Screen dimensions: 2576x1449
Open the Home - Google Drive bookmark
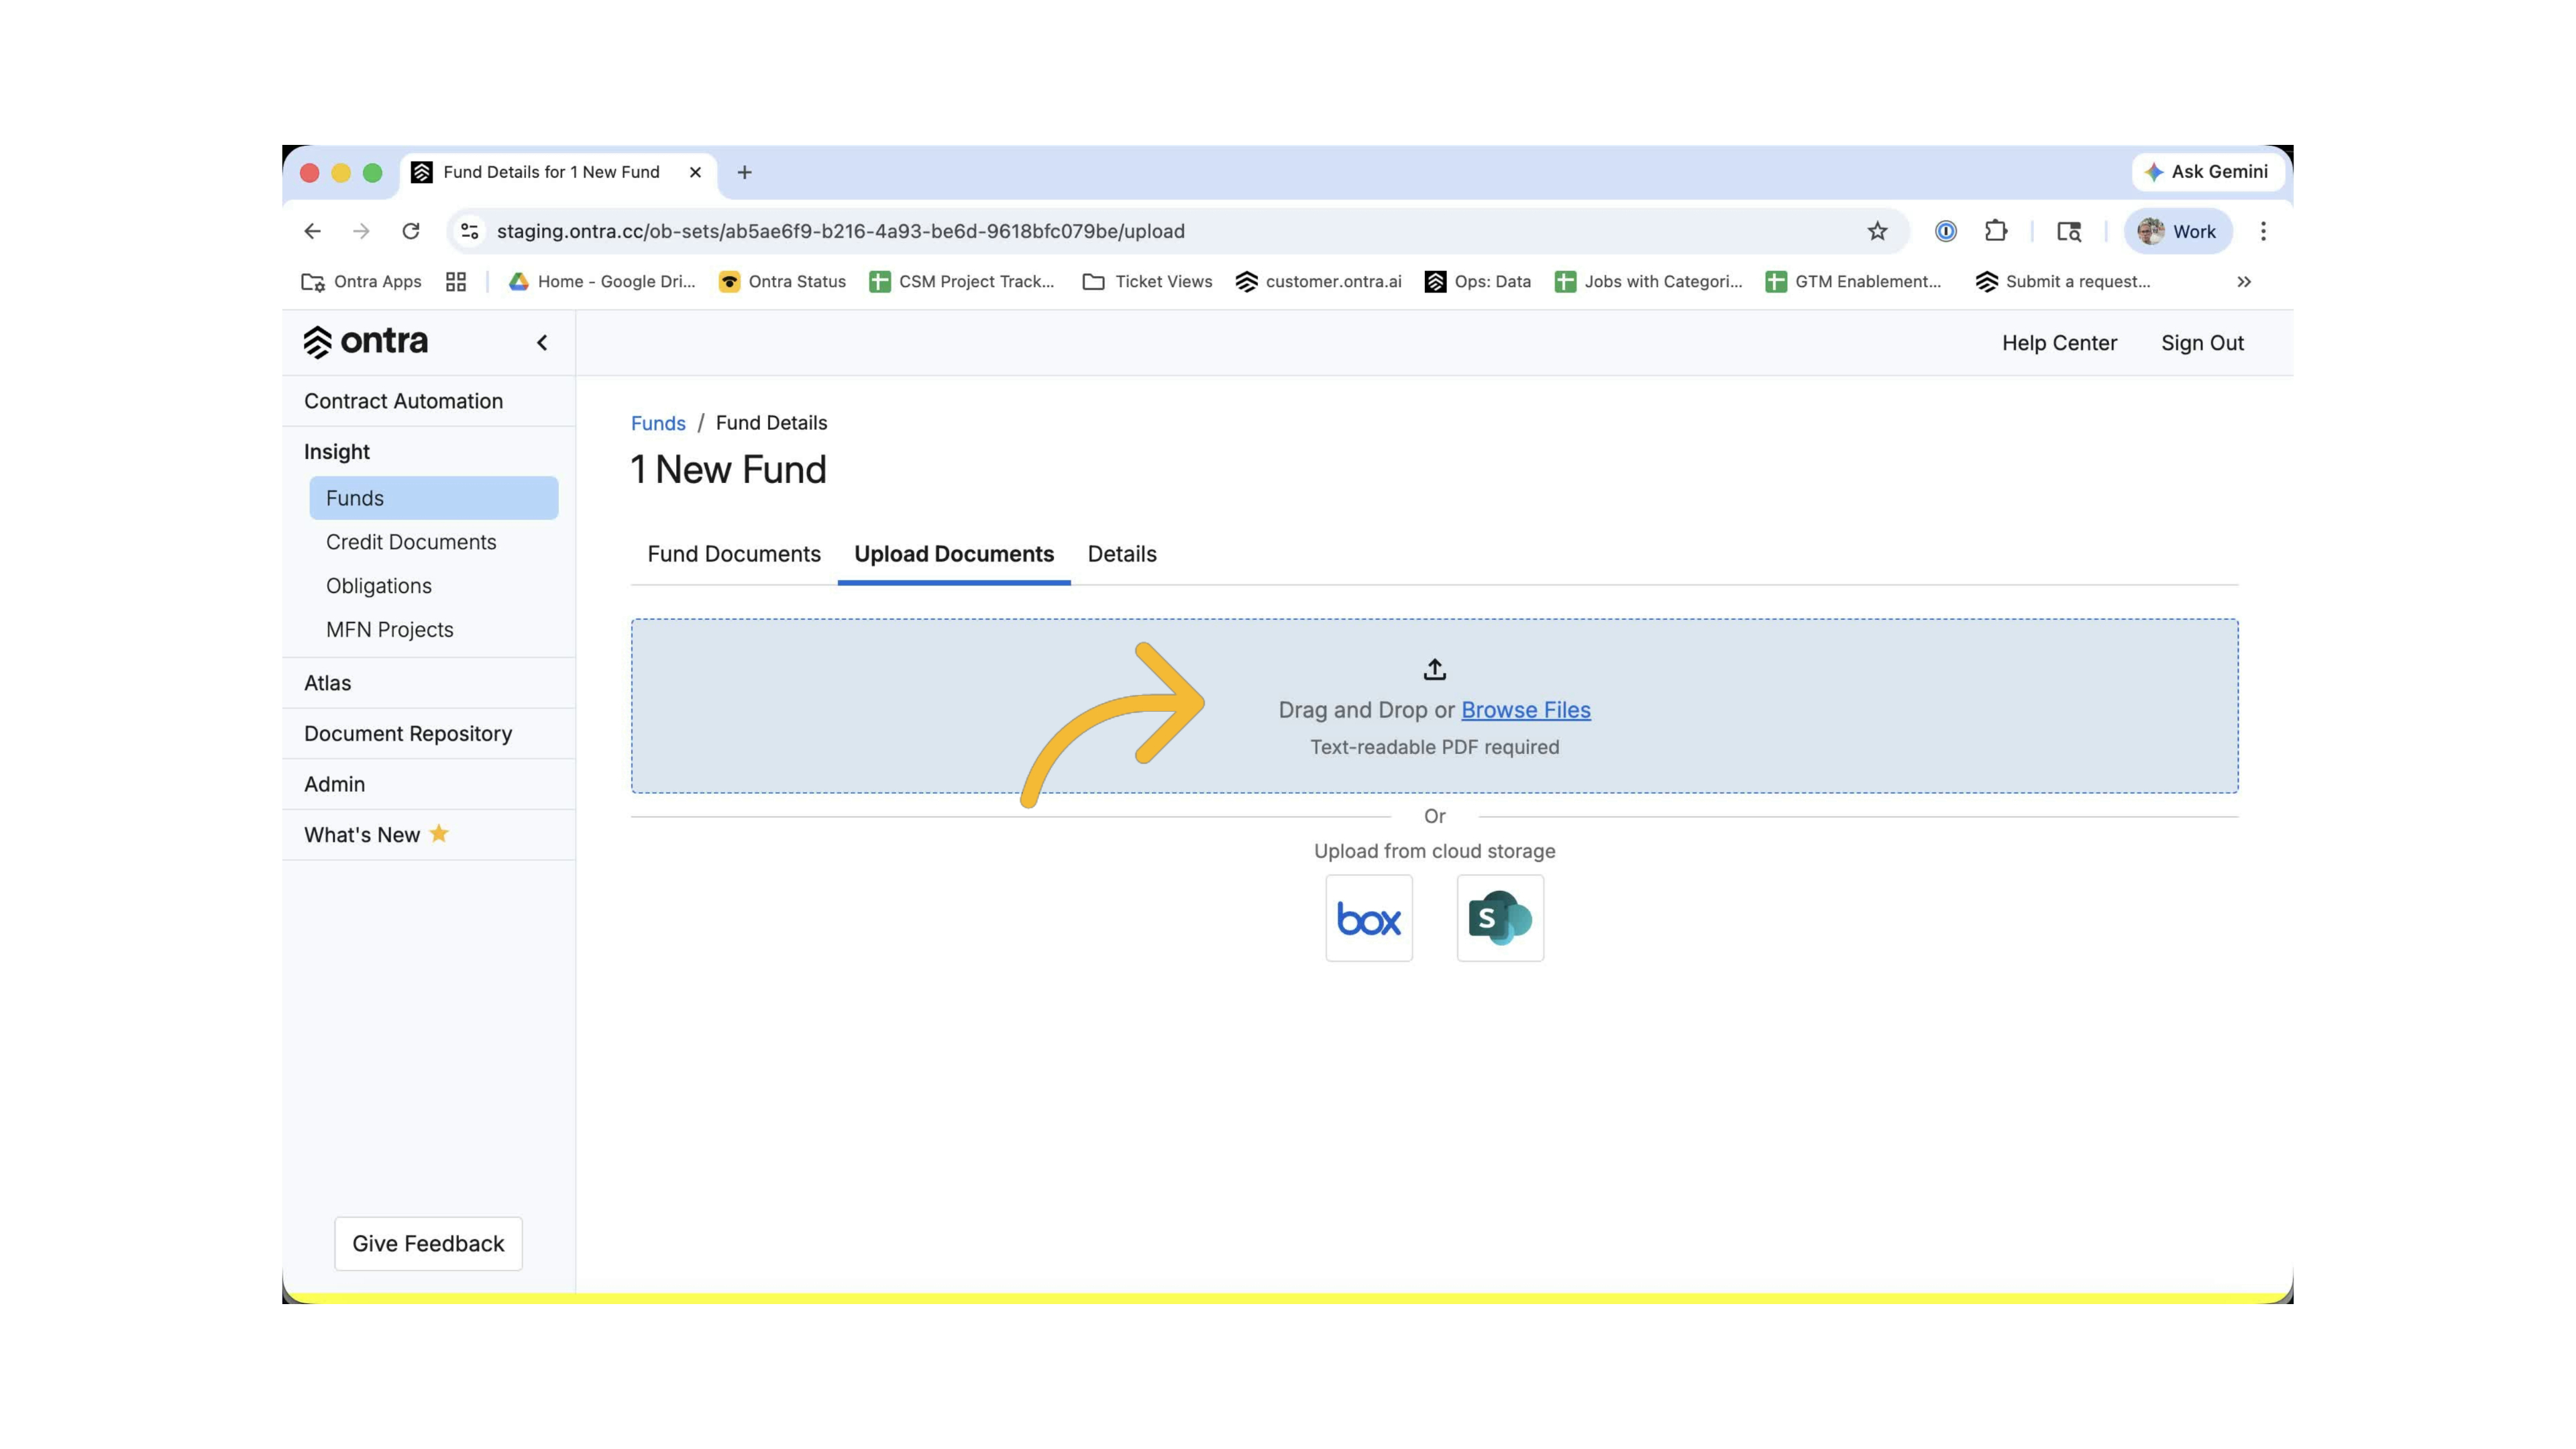click(602, 282)
